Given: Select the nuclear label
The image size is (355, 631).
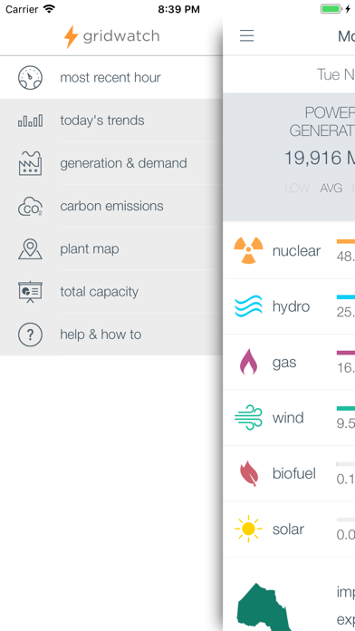Looking at the screenshot, I should tap(296, 251).
